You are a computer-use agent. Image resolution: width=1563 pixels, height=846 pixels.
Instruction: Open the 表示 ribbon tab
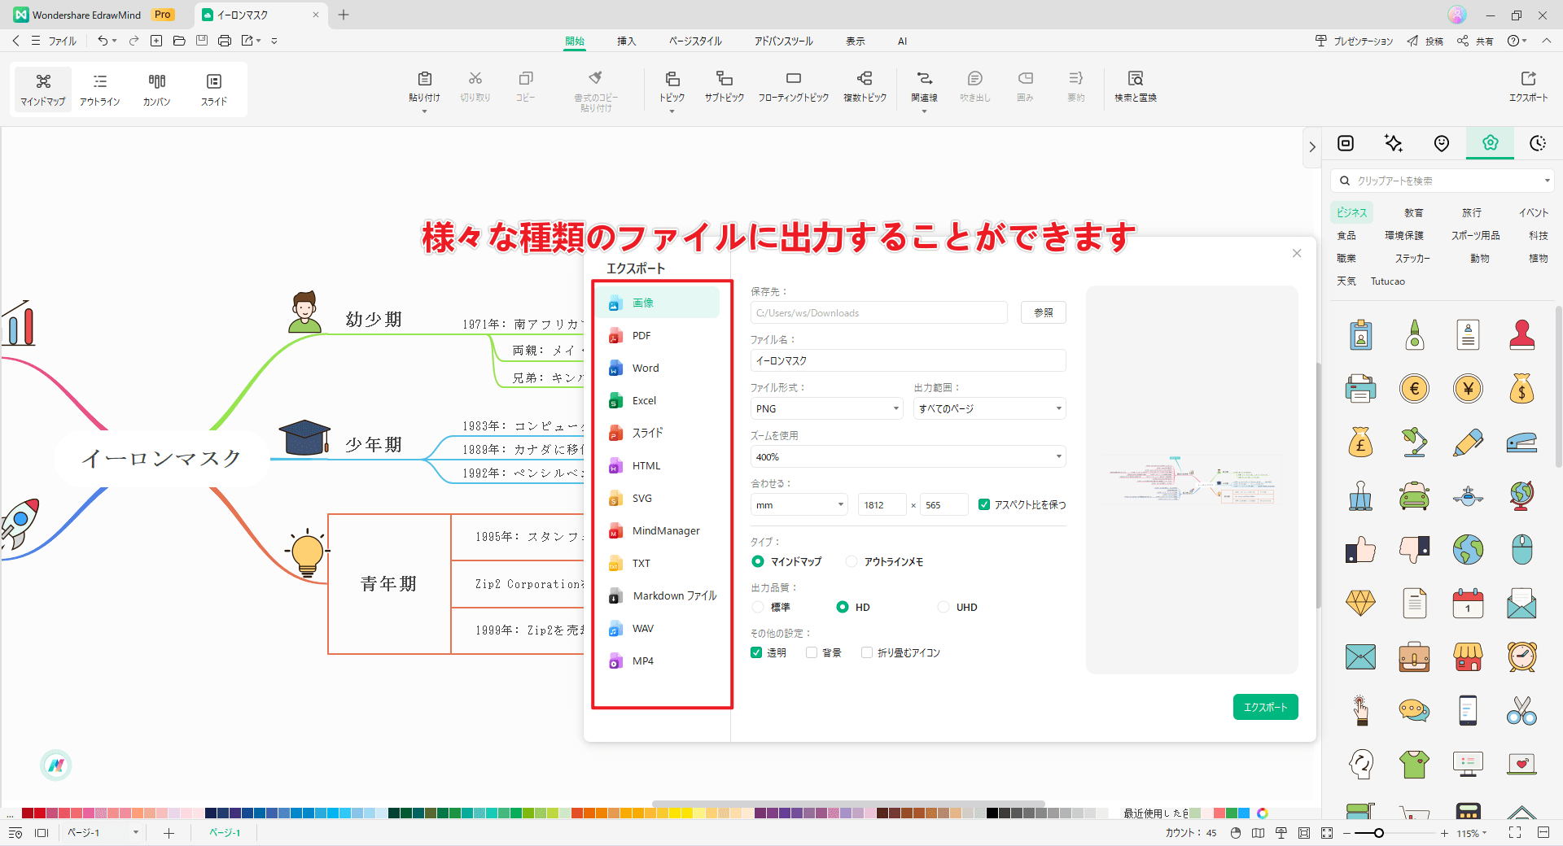pyautogui.click(x=855, y=41)
